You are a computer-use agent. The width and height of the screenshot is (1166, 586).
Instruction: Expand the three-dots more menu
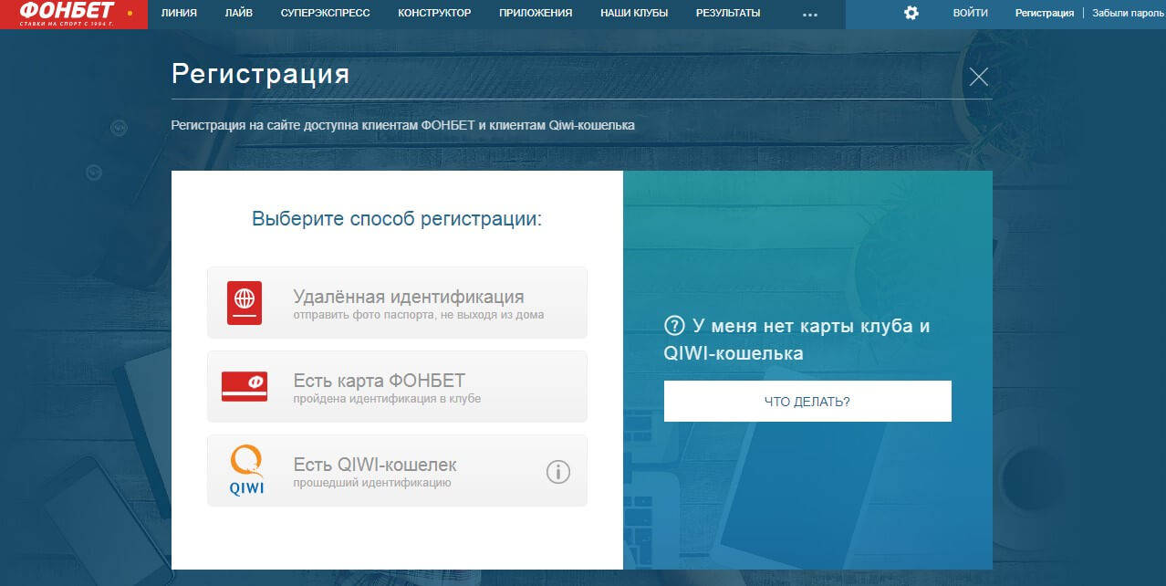pyautogui.click(x=809, y=14)
